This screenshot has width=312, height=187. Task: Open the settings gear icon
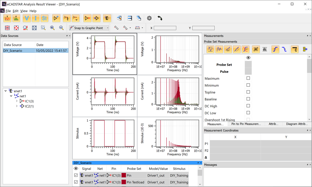pyautogui.click(x=149, y=18)
